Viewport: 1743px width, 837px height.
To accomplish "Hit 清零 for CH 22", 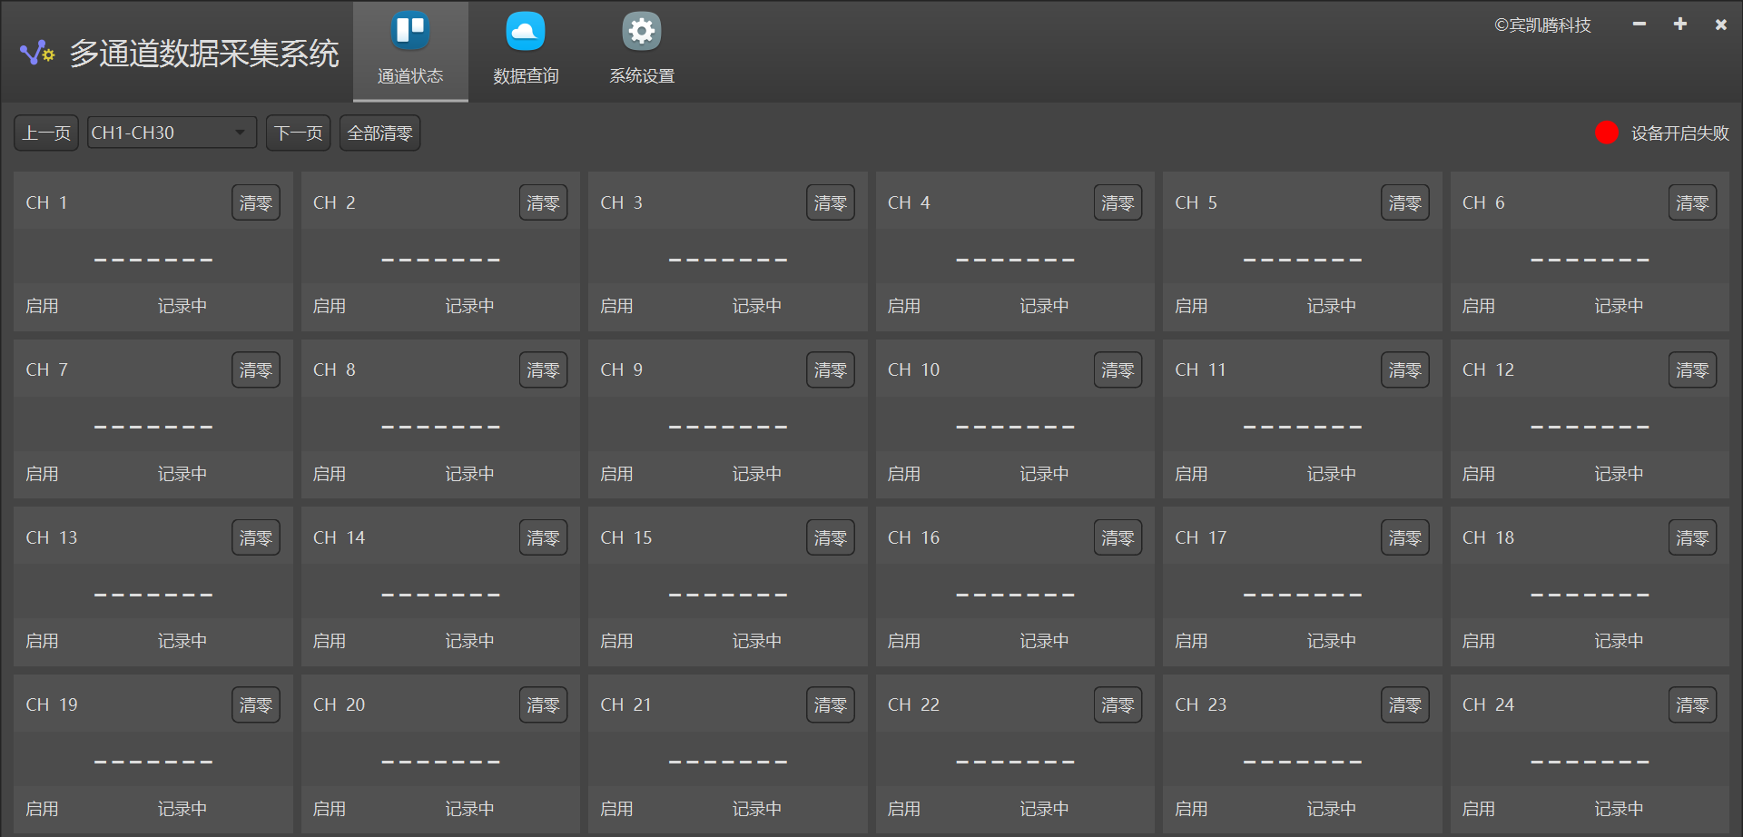I will [1118, 705].
